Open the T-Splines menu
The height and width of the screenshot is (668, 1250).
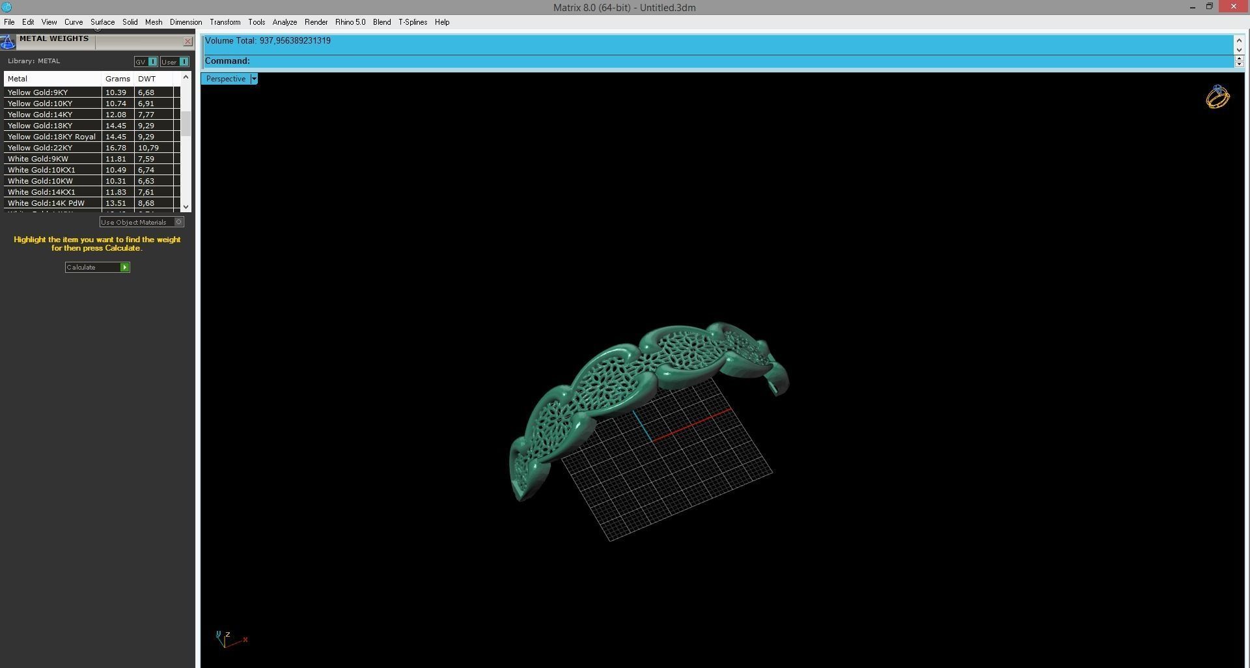click(413, 22)
